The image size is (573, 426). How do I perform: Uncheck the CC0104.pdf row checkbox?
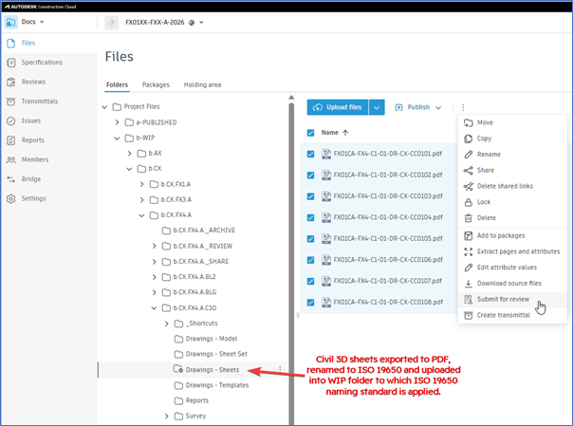click(310, 217)
